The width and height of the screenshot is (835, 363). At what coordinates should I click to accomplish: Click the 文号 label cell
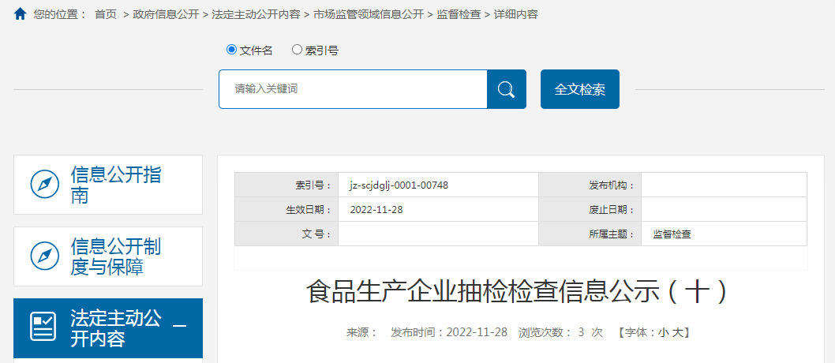click(x=286, y=234)
